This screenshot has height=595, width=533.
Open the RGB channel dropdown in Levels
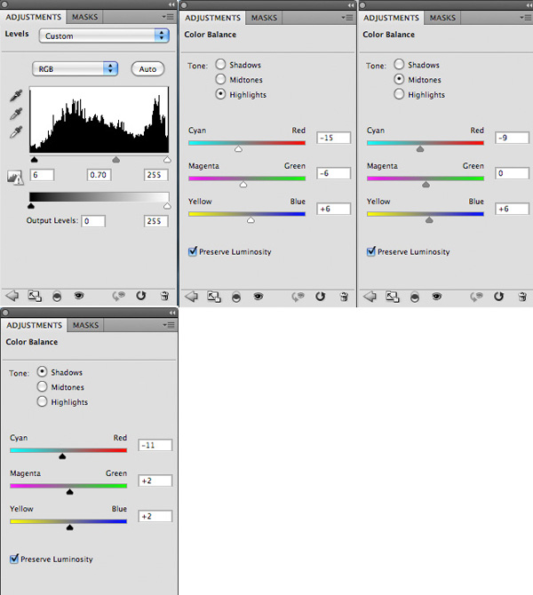coord(76,68)
